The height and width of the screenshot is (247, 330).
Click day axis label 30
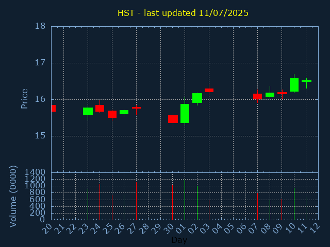[169, 228]
